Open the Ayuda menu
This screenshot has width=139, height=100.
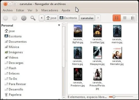[x=66, y=10]
